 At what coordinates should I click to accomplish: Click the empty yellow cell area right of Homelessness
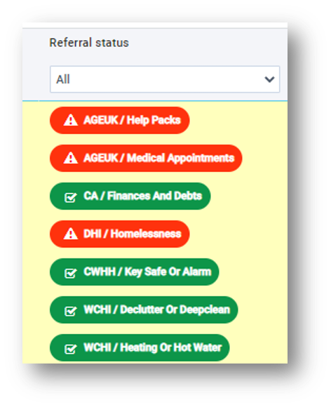click(238, 234)
